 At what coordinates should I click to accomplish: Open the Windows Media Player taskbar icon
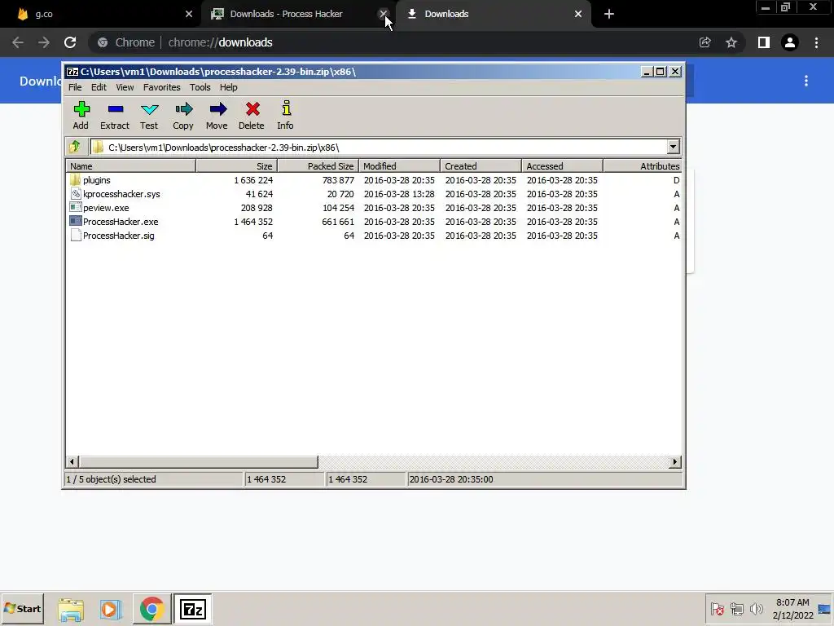pos(110,609)
